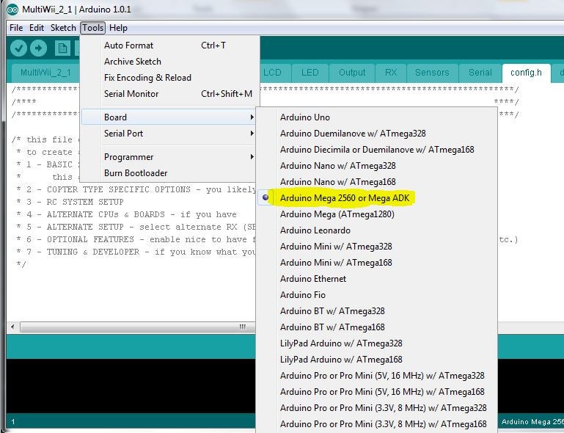Switch to the config.h tab
Screen dimensions: 564x433
527,73
